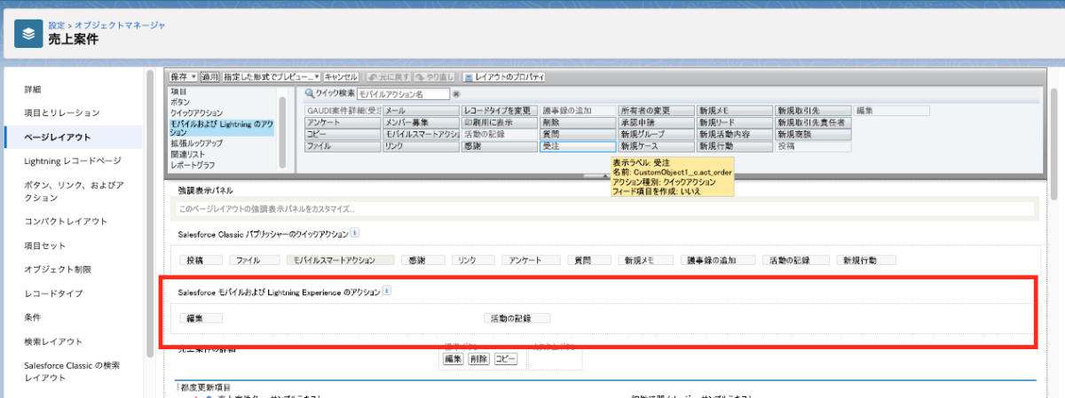Click 活動の記録 in Lightning Experience actions section
The image size is (1065, 398).
point(517,317)
